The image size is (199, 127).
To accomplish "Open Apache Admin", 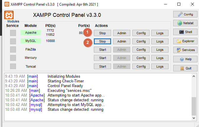I will click(122, 33).
